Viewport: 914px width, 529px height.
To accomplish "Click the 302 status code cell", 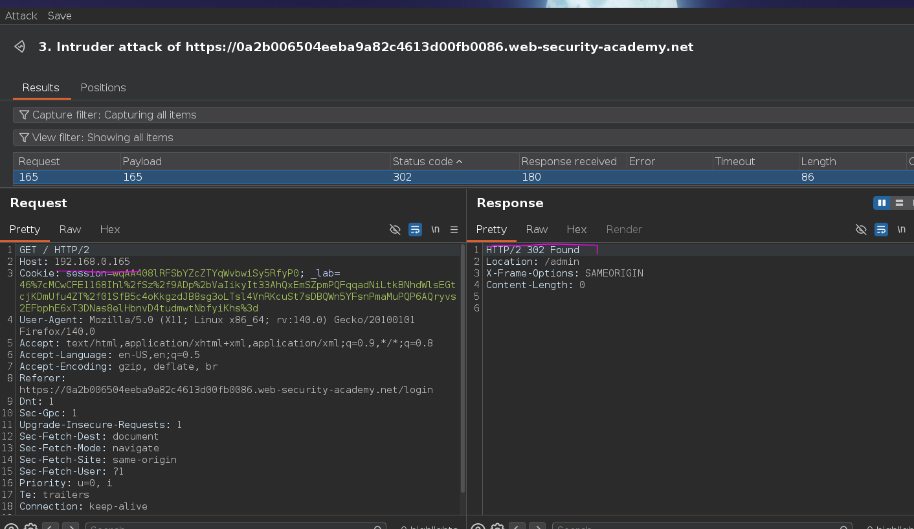I will pyautogui.click(x=402, y=177).
